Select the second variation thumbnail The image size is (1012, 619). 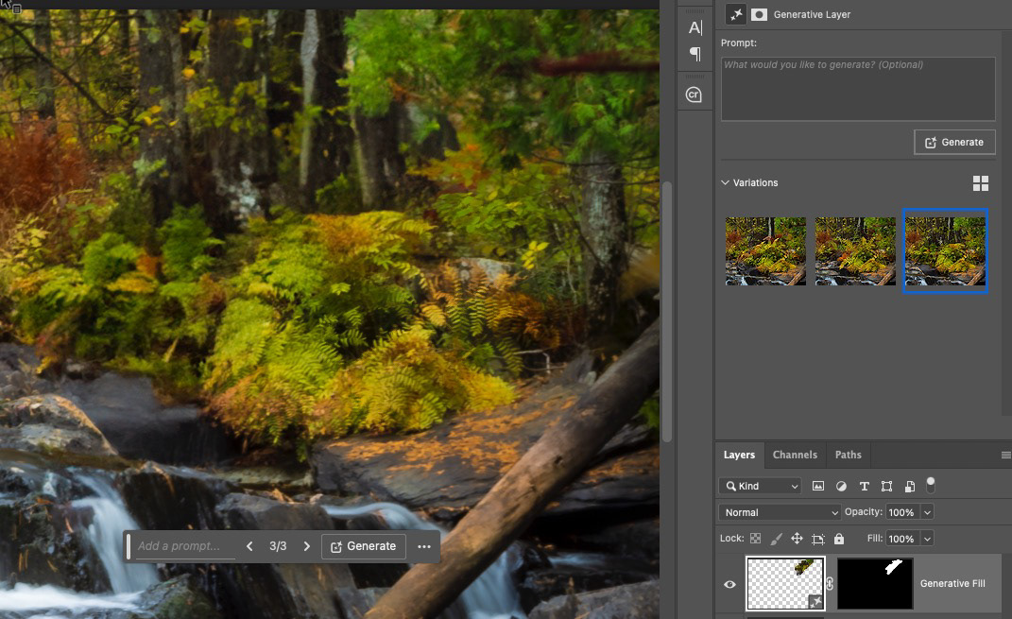[x=855, y=251]
